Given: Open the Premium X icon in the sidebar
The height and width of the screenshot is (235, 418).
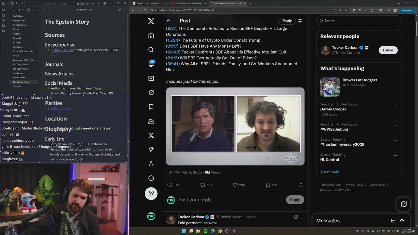Looking at the screenshot, I should click(151, 135).
